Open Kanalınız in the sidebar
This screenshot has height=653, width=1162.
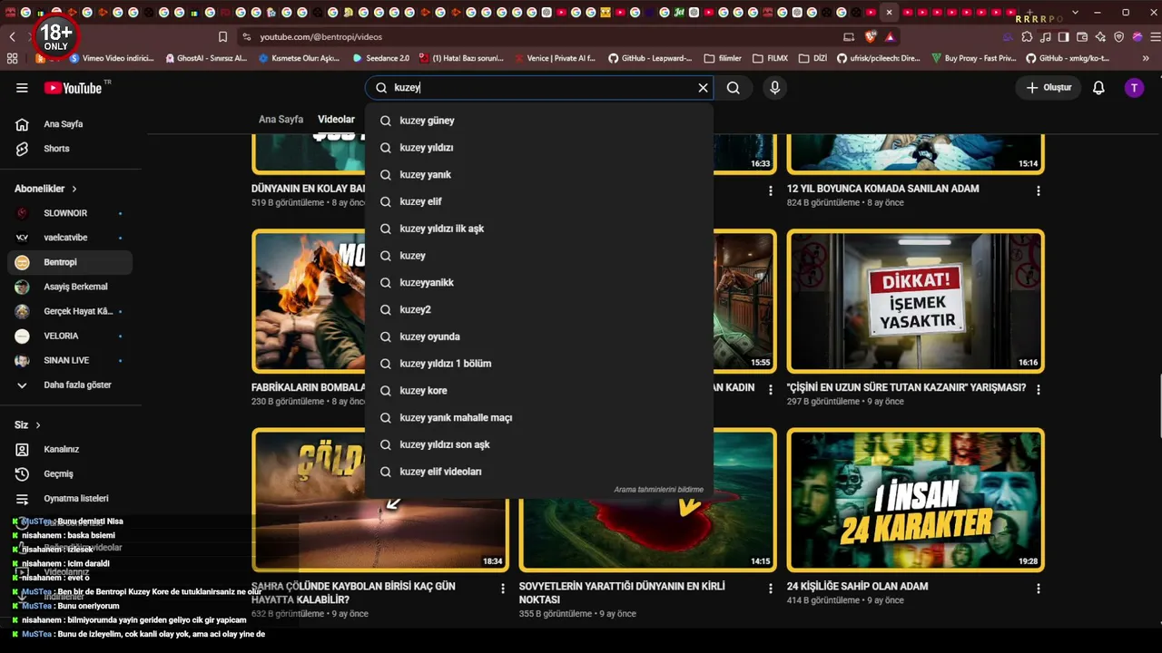pyautogui.click(x=70, y=449)
